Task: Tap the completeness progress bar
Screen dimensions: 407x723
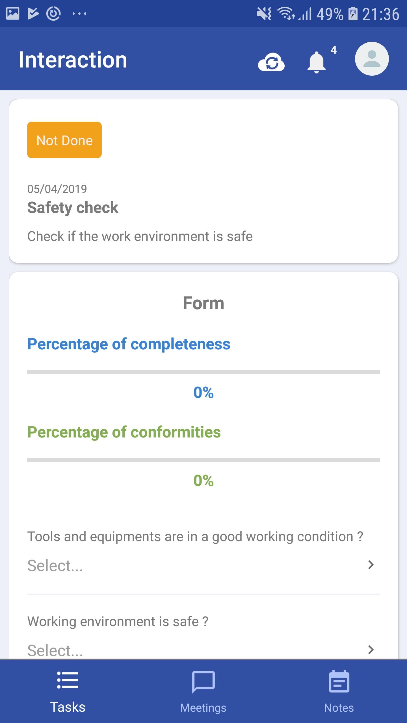Action: click(203, 372)
